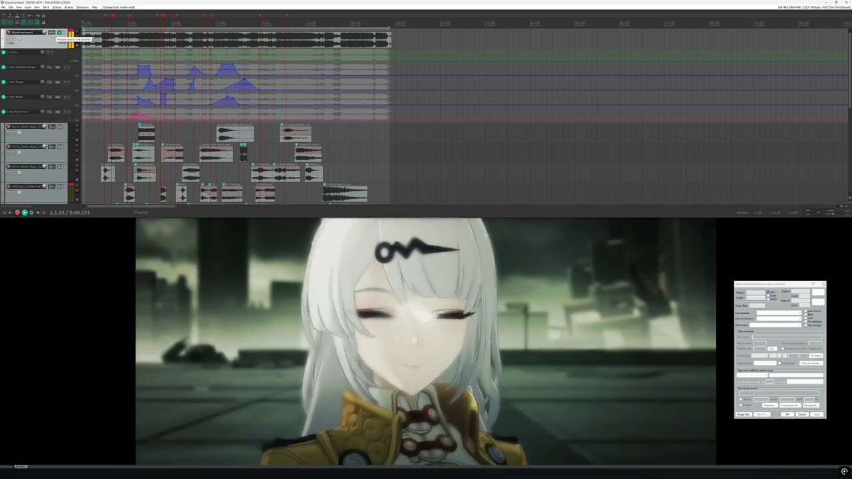
Task: Toggle ripple editing toolbar icon
Action: (x=17, y=22)
